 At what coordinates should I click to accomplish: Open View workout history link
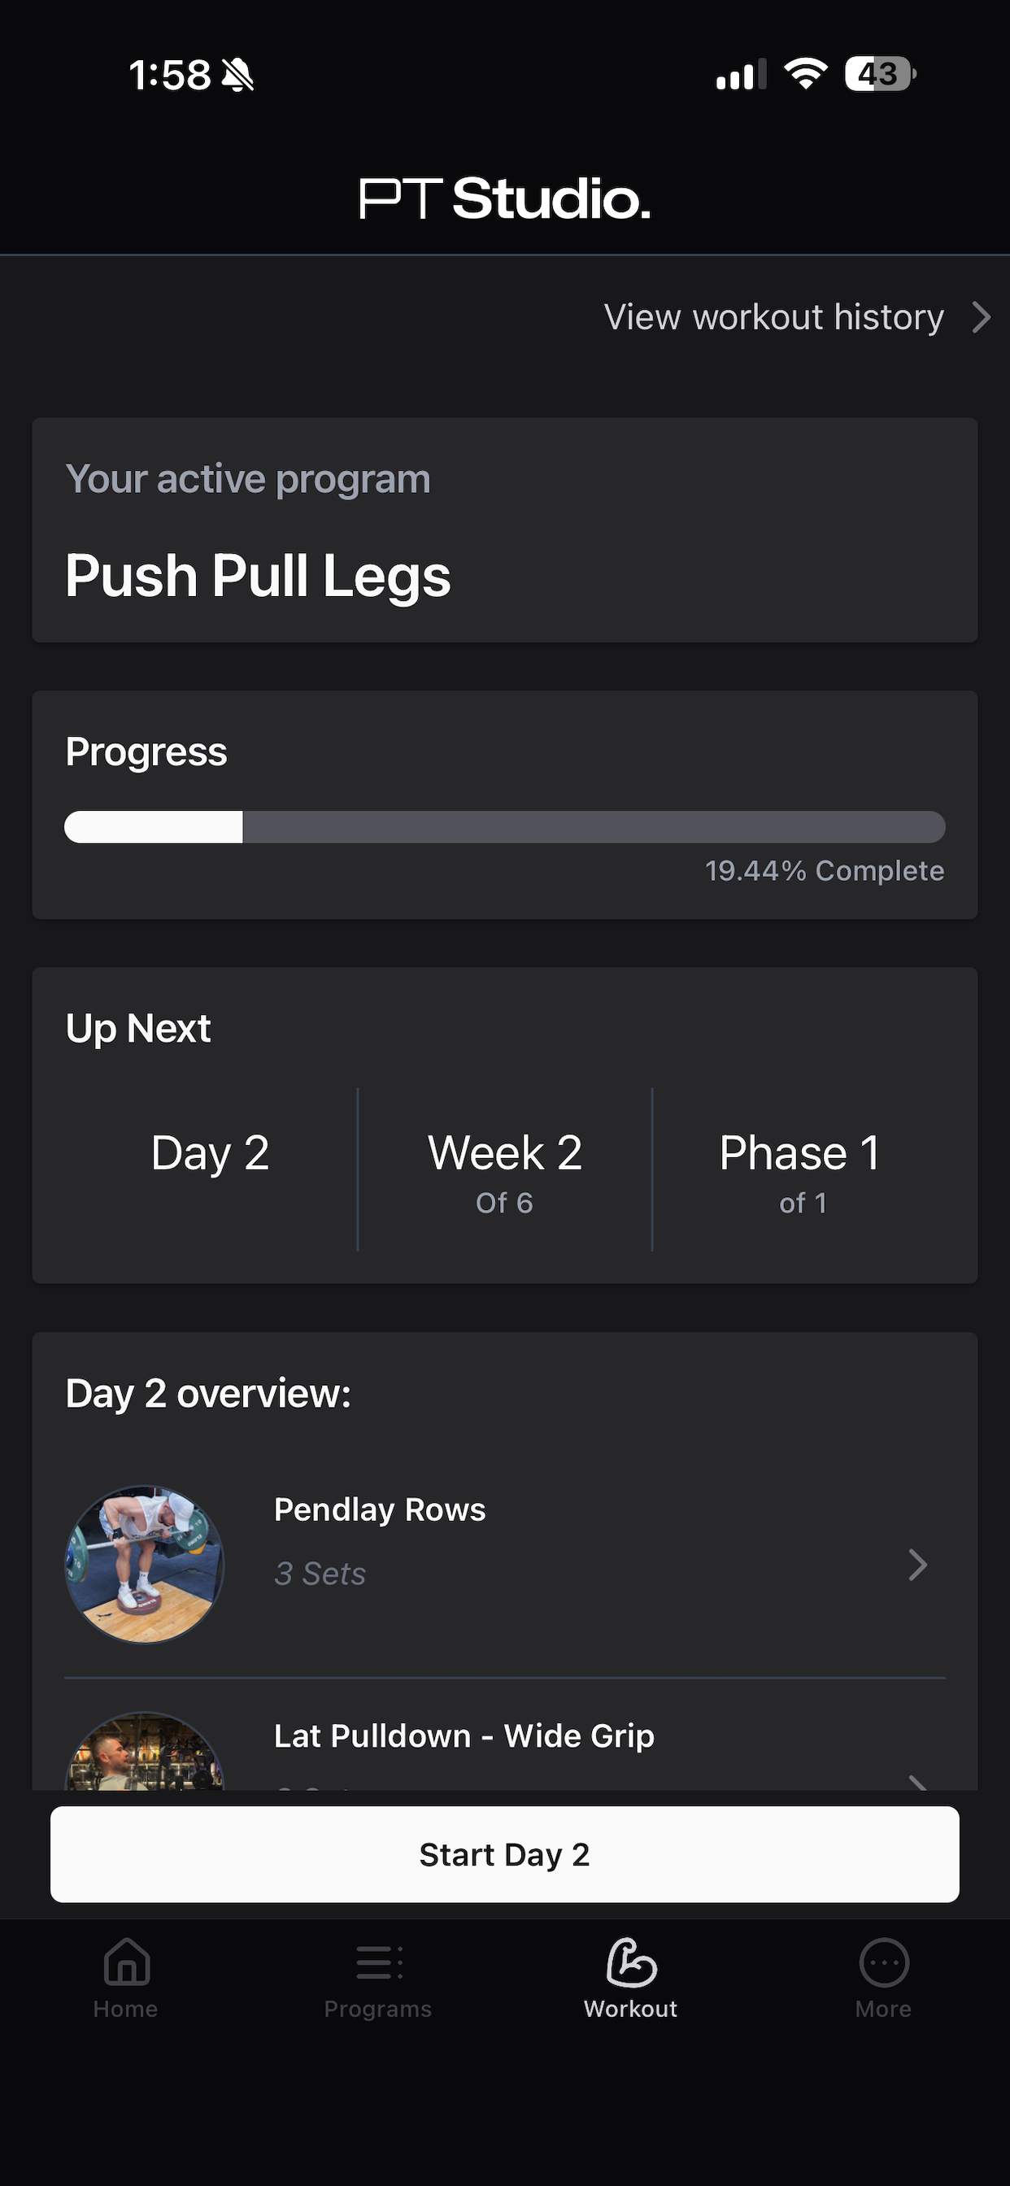click(x=773, y=317)
